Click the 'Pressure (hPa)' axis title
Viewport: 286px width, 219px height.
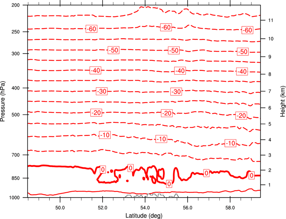3,101
